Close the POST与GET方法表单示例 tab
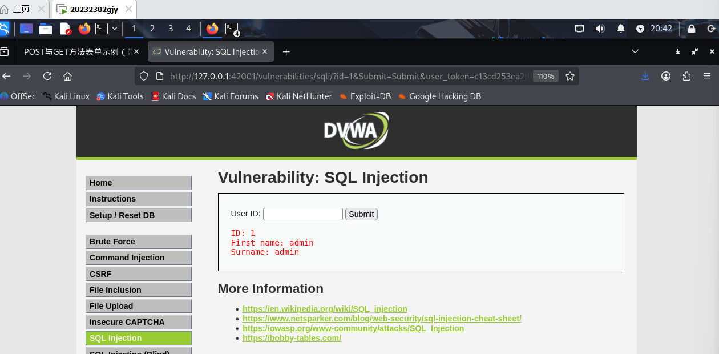 [x=136, y=51]
